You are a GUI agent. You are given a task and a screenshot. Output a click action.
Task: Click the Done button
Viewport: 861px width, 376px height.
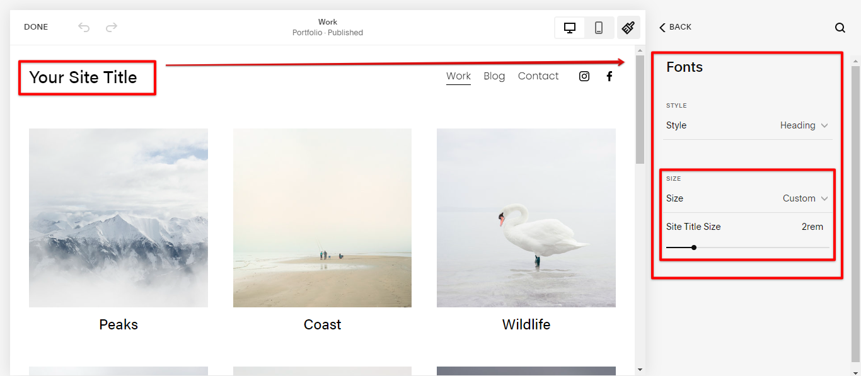[36, 27]
